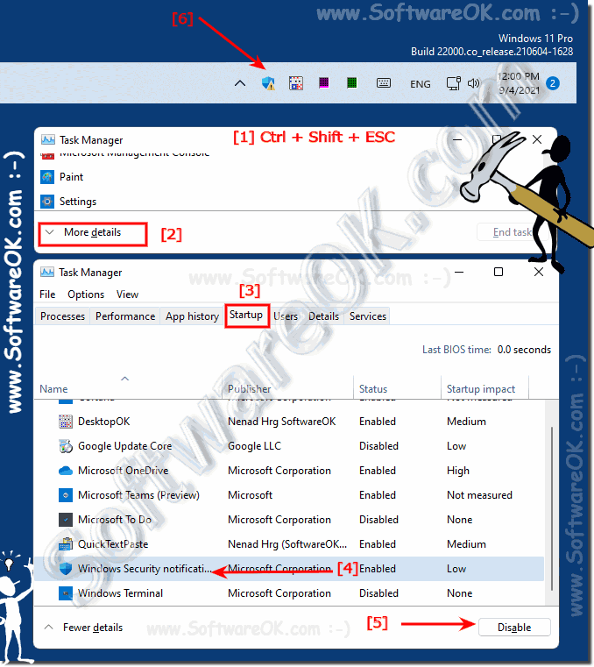Click startup list vertical scrollbar
594x667 pixels.
551,508
